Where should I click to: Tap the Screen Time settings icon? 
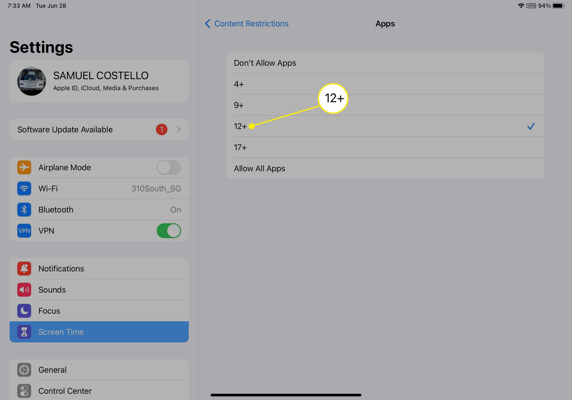point(24,331)
